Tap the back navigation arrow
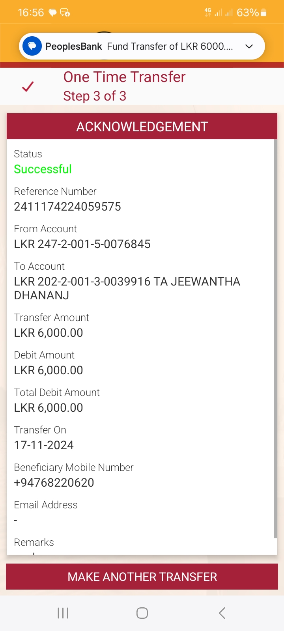 [222, 613]
